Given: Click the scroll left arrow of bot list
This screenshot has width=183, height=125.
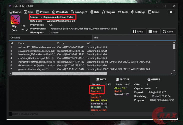Looking at the screenshot, I should [x=11, y=73].
